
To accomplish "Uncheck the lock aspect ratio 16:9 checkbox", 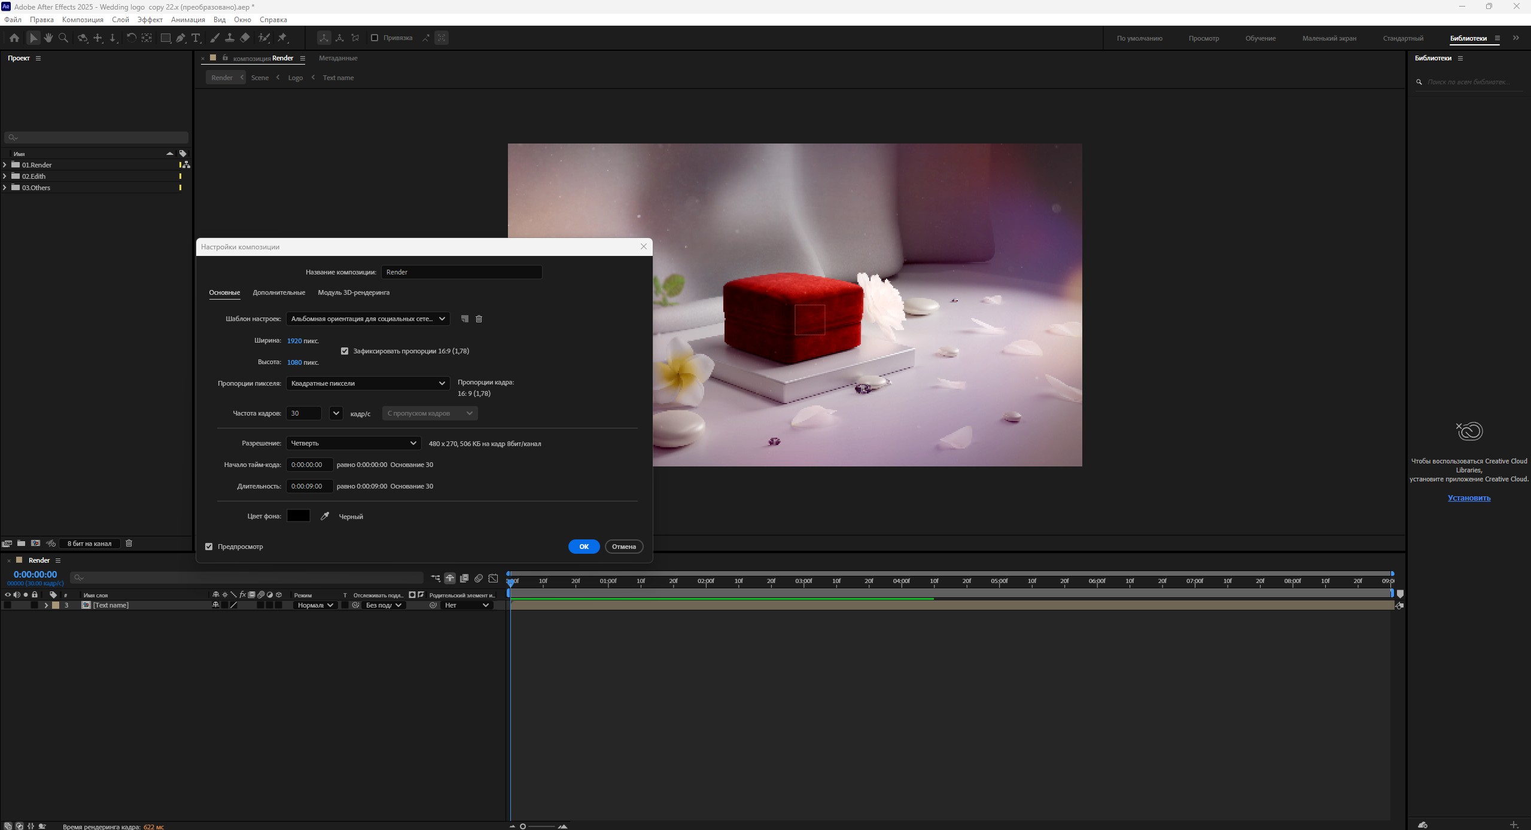I will click(345, 351).
